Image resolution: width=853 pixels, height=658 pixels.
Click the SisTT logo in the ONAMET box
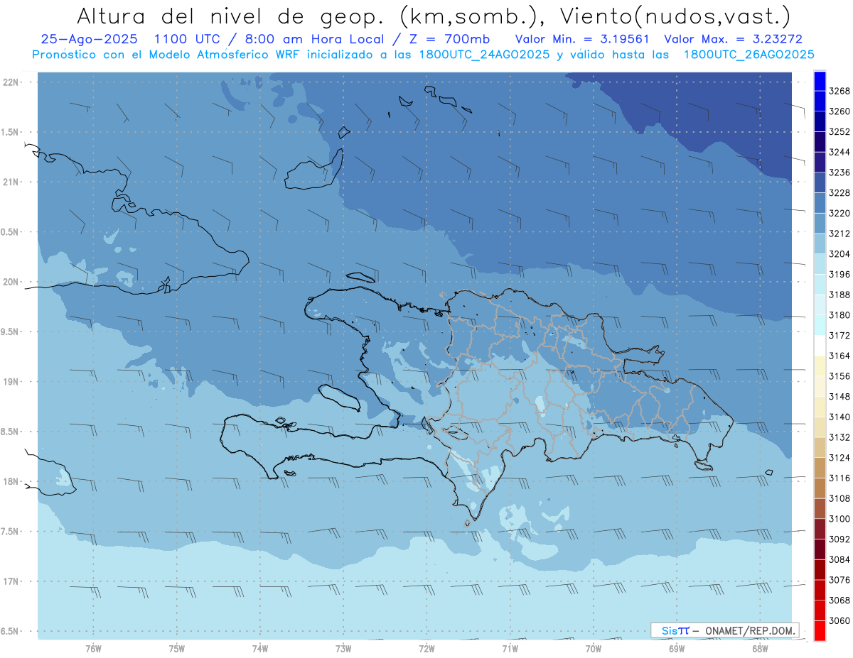pyautogui.click(x=675, y=630)
